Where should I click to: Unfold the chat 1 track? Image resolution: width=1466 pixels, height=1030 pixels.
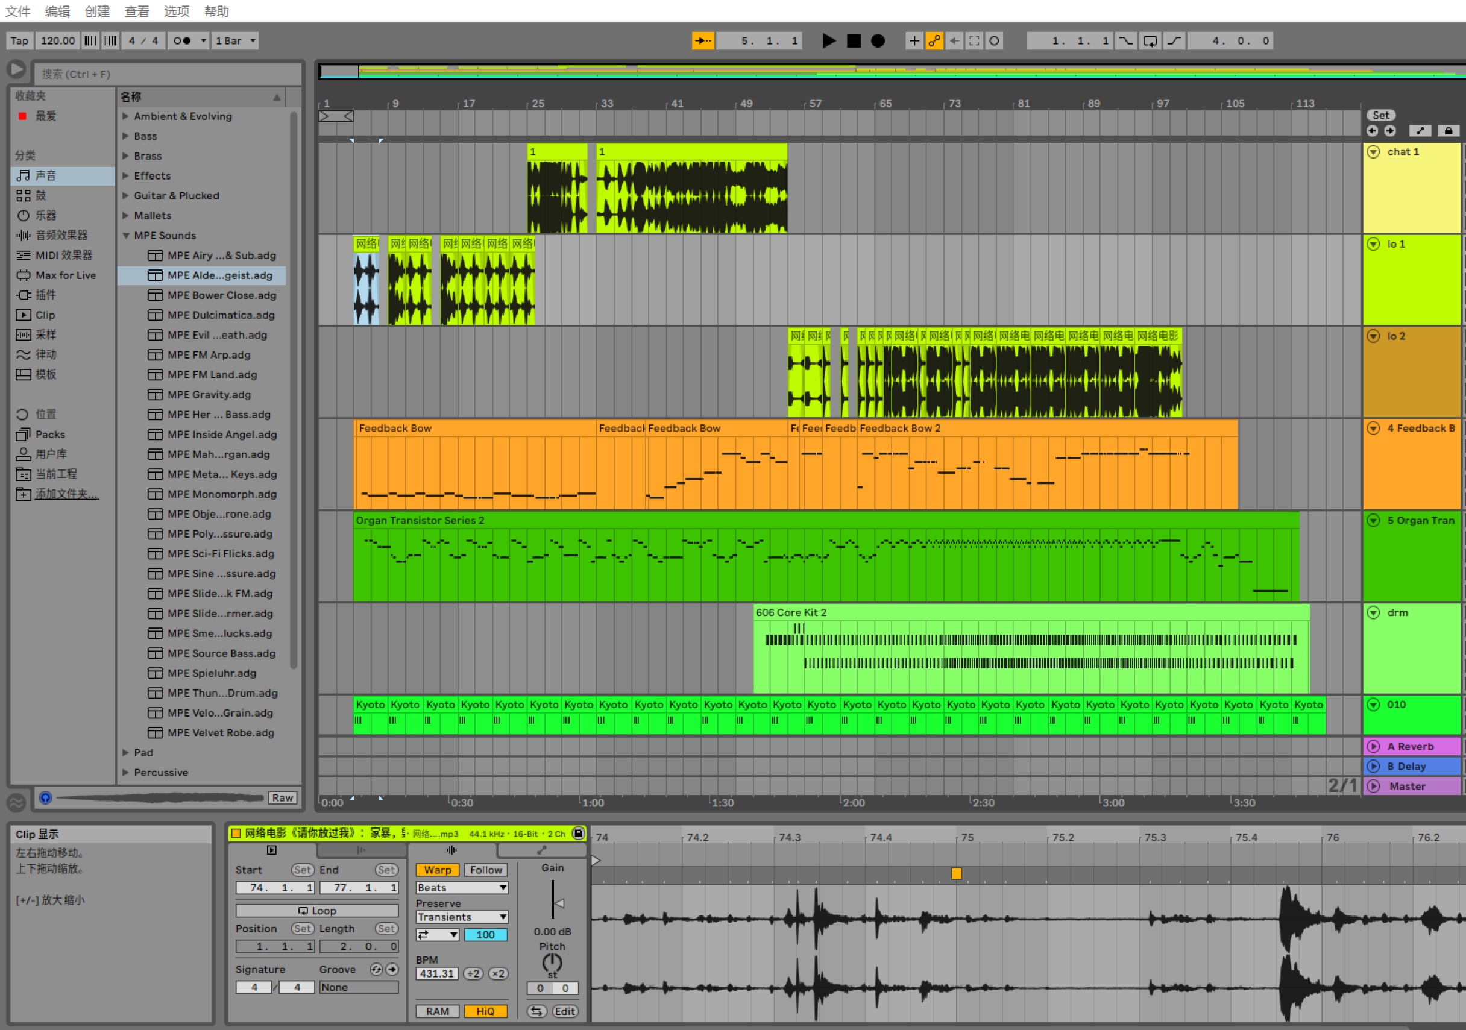(x=1373, y=152)
